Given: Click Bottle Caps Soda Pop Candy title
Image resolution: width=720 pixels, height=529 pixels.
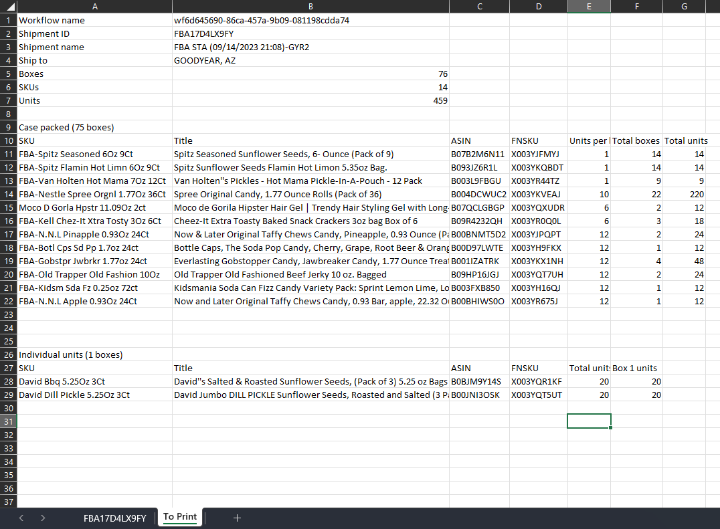Looking at the screenshot, I should pyautogui.click(x=311, y=247).
